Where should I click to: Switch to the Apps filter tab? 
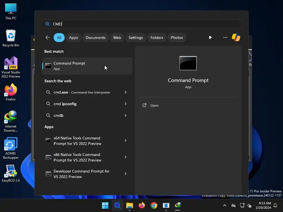74,38
